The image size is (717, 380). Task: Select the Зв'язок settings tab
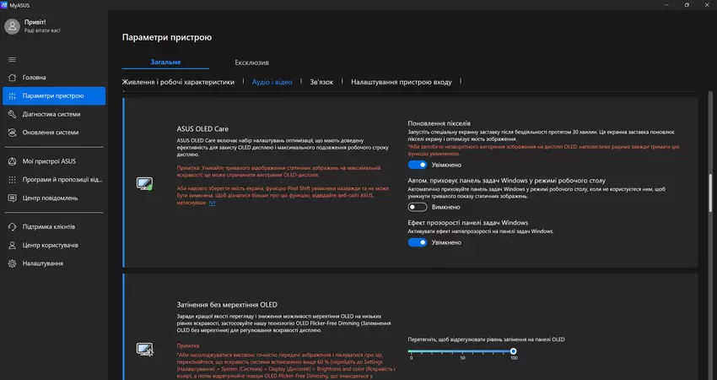[321, 83]
